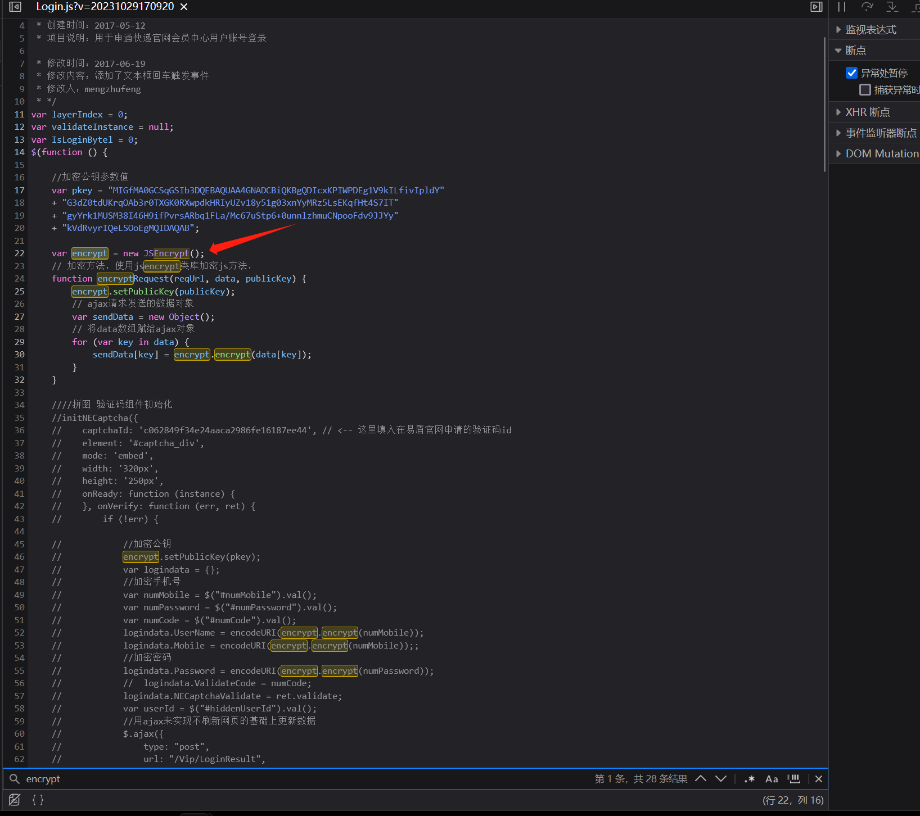This screenshot has height=816, width=920.
Task: Close the search bar
Action: [x=819, y=779]
